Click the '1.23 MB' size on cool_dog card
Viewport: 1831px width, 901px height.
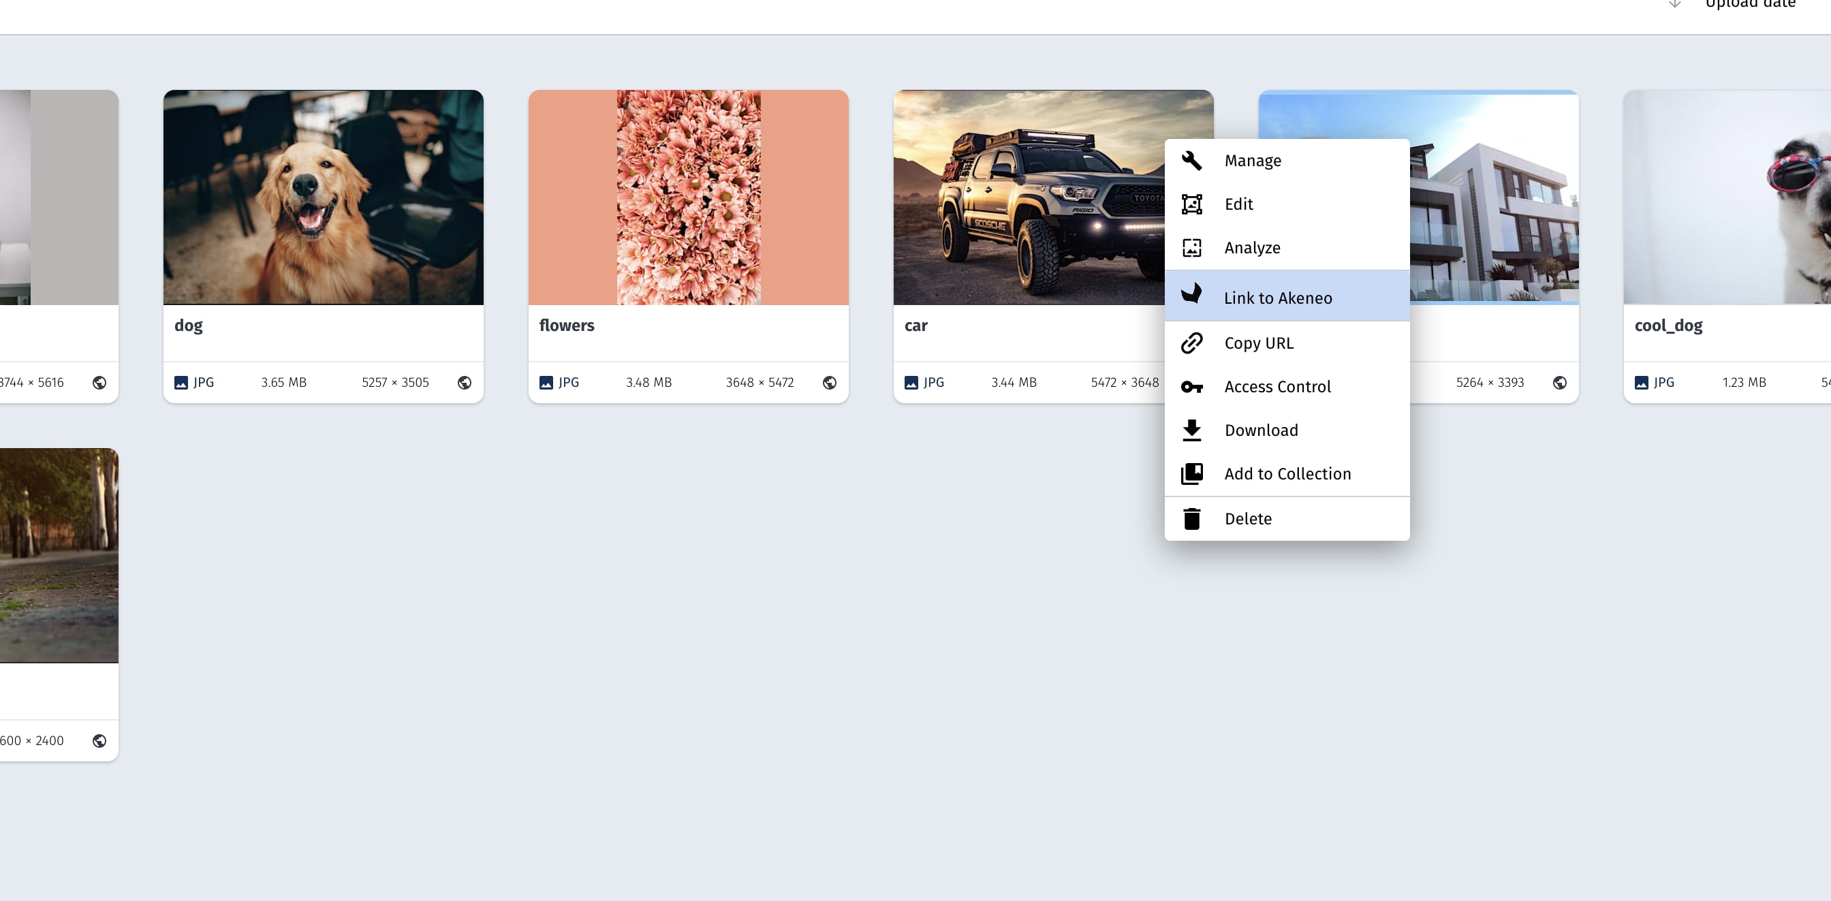pos(1744,382)
